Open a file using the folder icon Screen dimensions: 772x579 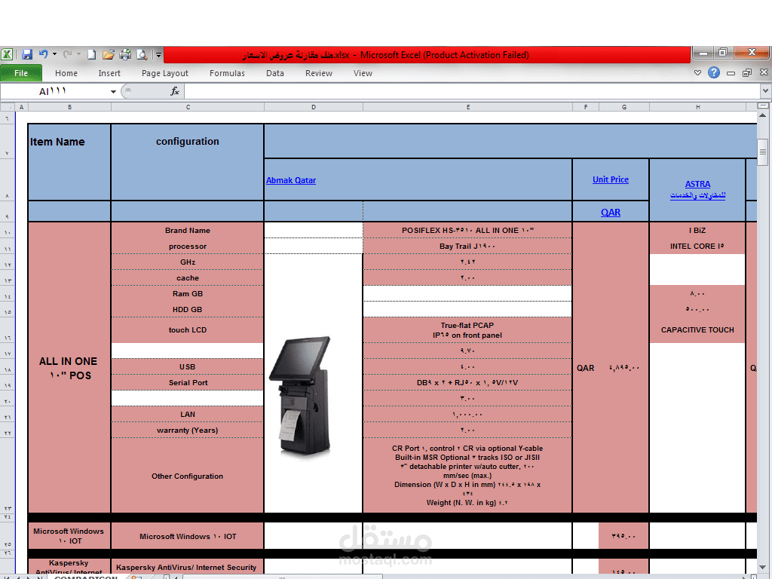click(x=109, y=54)
